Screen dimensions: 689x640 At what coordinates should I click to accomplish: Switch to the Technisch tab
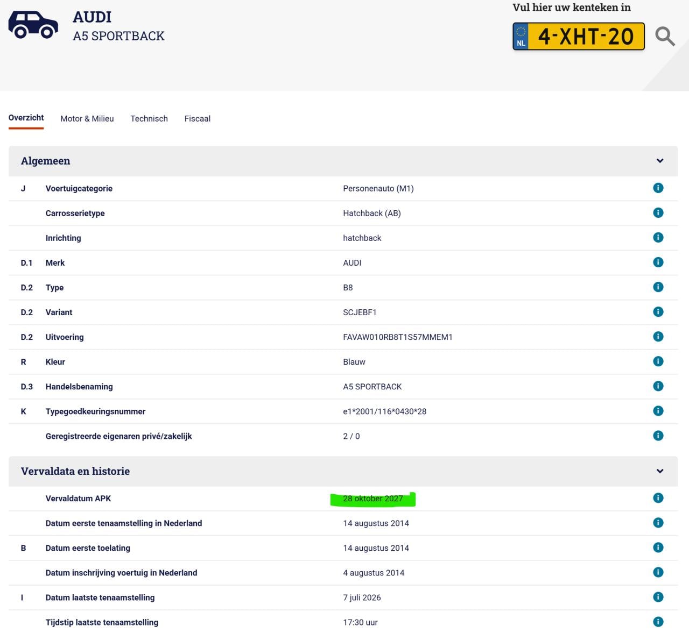click(149, 119)
